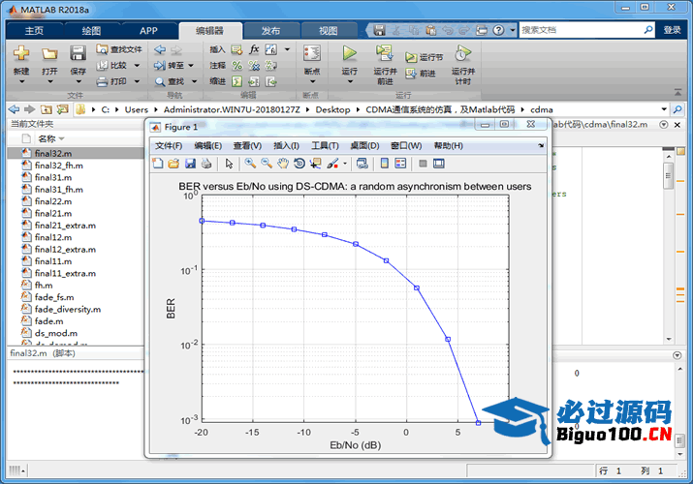Expand the Compare (比较) dropdown arrow

click(x=137, y=66)
